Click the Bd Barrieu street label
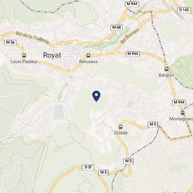Image resolution: width=193 pixels, height=193 pixels. click(130, 36)
